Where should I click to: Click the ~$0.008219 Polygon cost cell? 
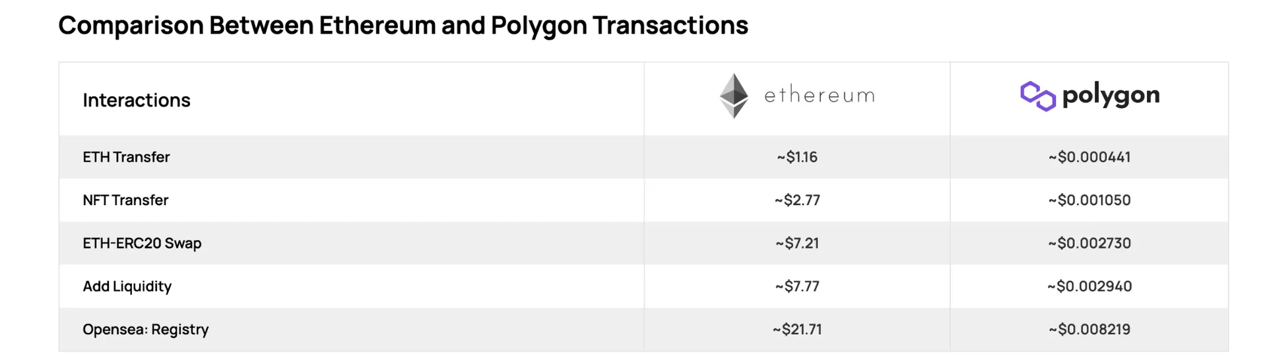click(1089, 330)
